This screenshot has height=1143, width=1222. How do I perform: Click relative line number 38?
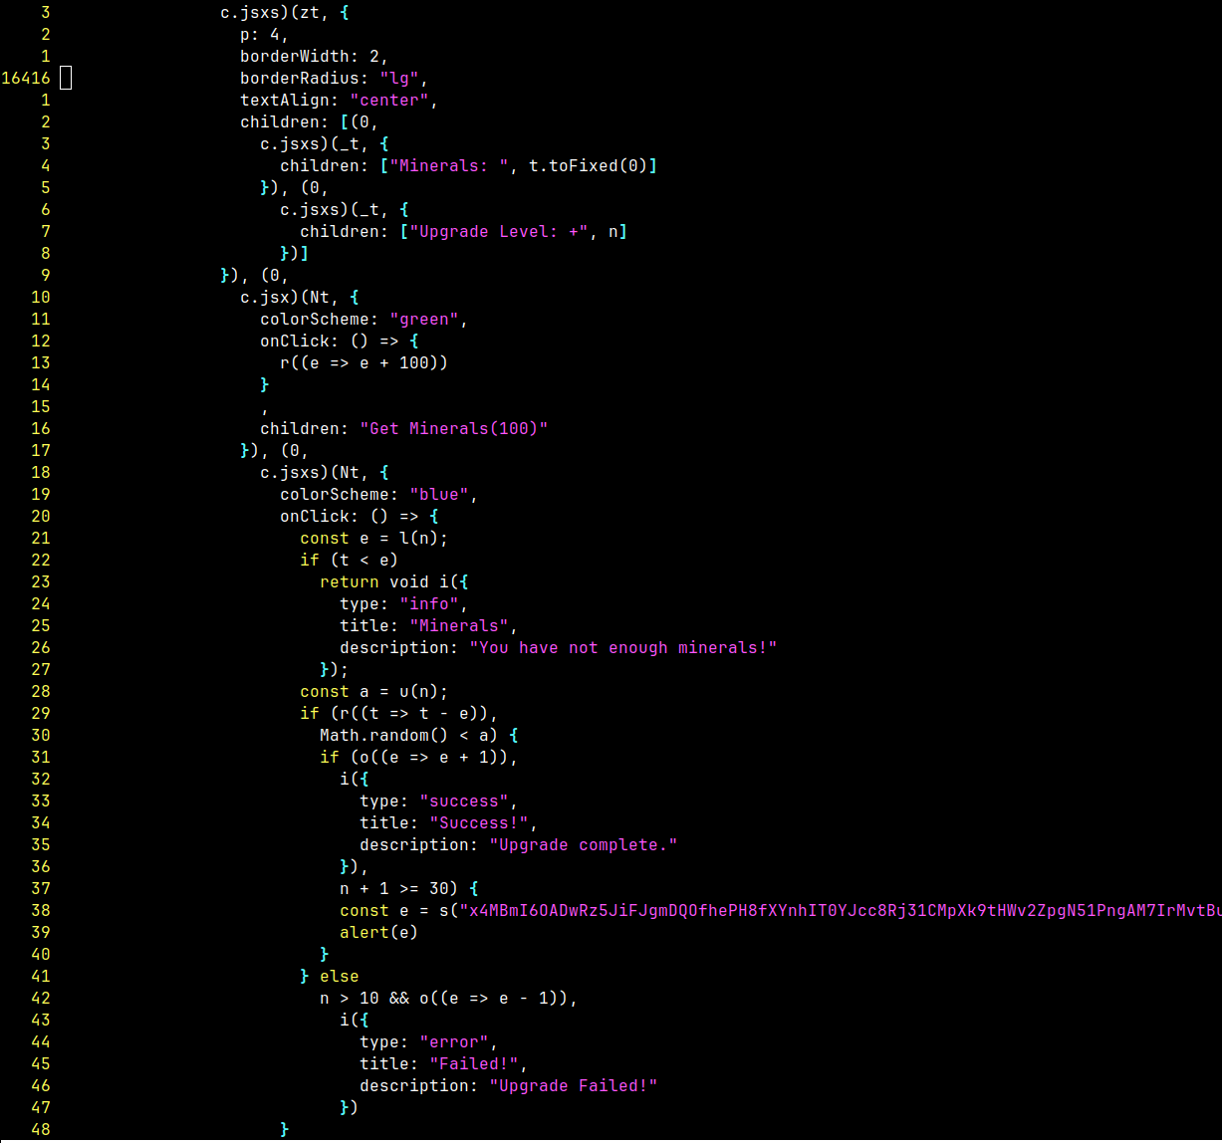tap(41, 910)
